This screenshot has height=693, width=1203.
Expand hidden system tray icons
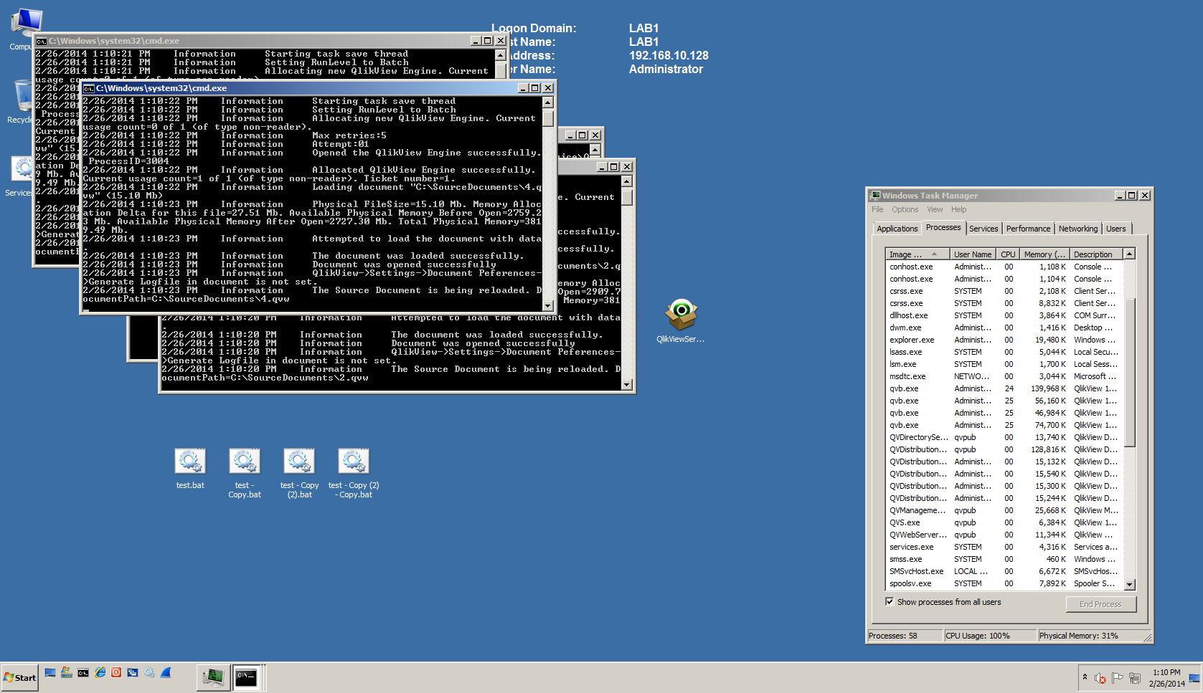tap(1085, 677)
